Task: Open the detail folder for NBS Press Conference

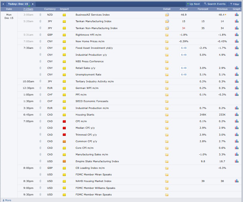Action: click(167, 61)
